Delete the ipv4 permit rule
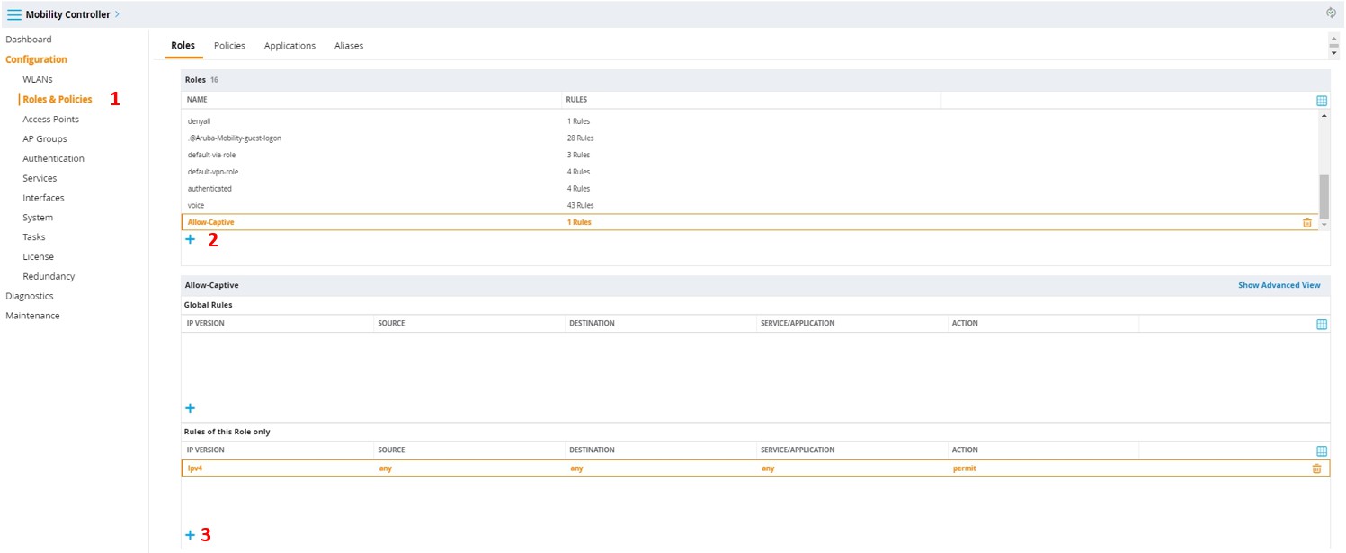The width and height of the screenshot is (1346, 553). pos(1316,468)
